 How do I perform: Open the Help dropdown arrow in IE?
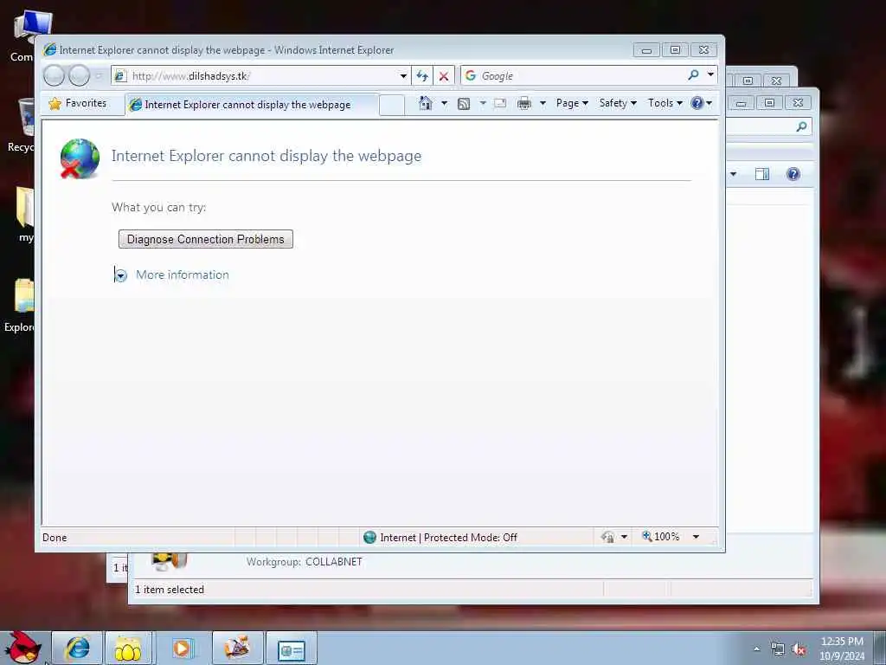(709, 103)
